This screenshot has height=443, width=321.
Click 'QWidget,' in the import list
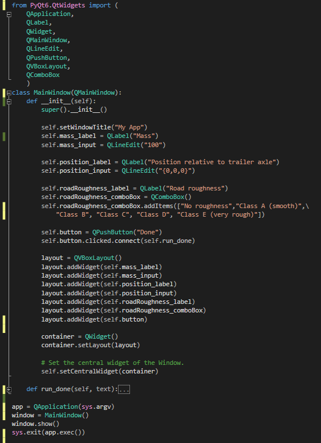(41, 31)
